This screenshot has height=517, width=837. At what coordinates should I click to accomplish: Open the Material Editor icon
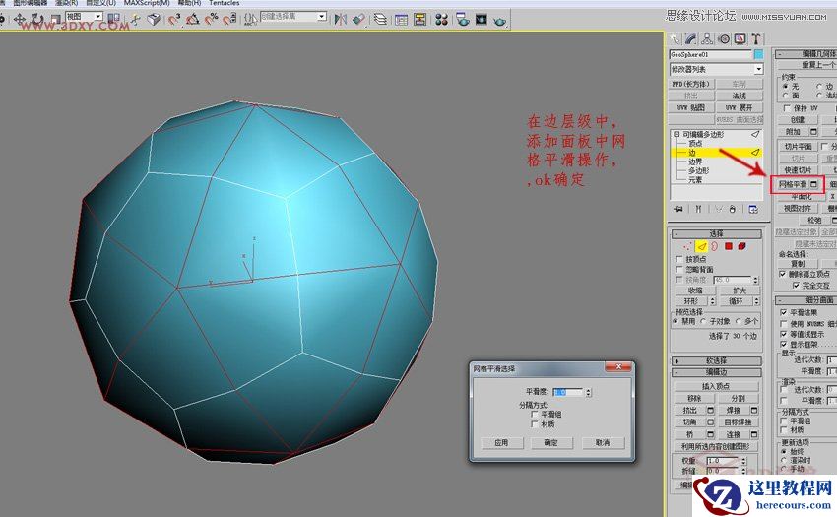[441, 20]
